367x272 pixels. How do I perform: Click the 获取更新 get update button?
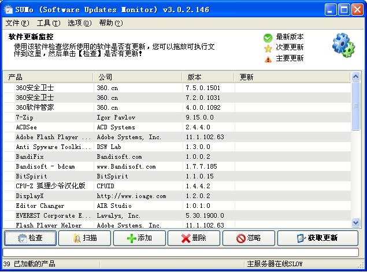tap(318, 238)
